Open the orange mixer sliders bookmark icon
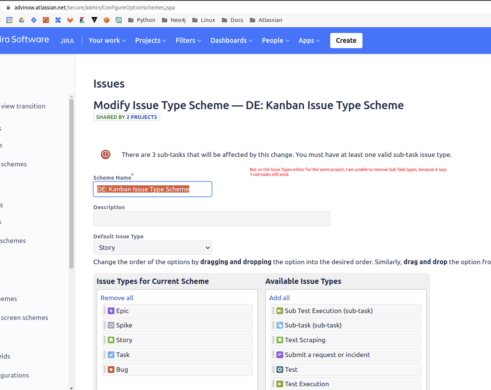The image size is (491, 390). (46, 20)
